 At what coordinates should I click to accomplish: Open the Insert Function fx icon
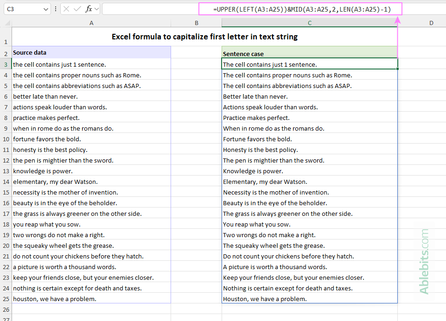pyautogui.click(x=89, y=9)
